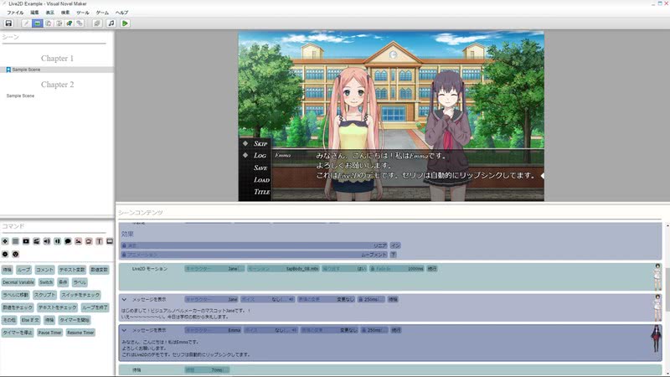Open expression dropdown 変更なし in Emma message row
This screenshot has height=377, width=670.
[329, 330]
